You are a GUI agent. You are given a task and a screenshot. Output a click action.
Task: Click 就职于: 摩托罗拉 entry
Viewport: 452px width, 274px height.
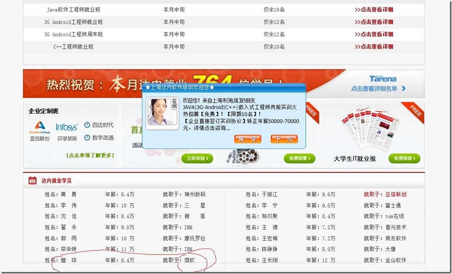pos(184,238)
